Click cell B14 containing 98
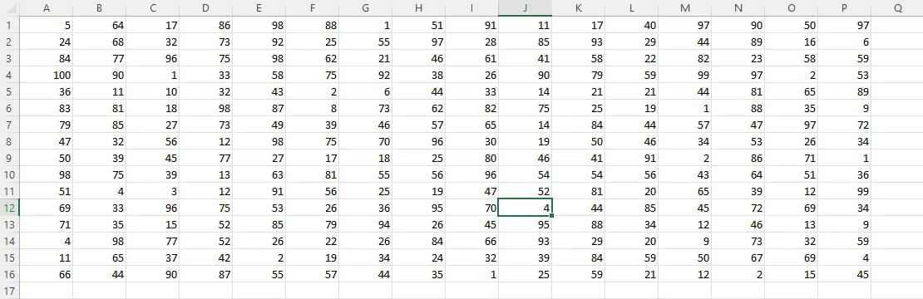The width and height of the screenshot is (923, 299). pyautogui.click(x=100, y=241)
